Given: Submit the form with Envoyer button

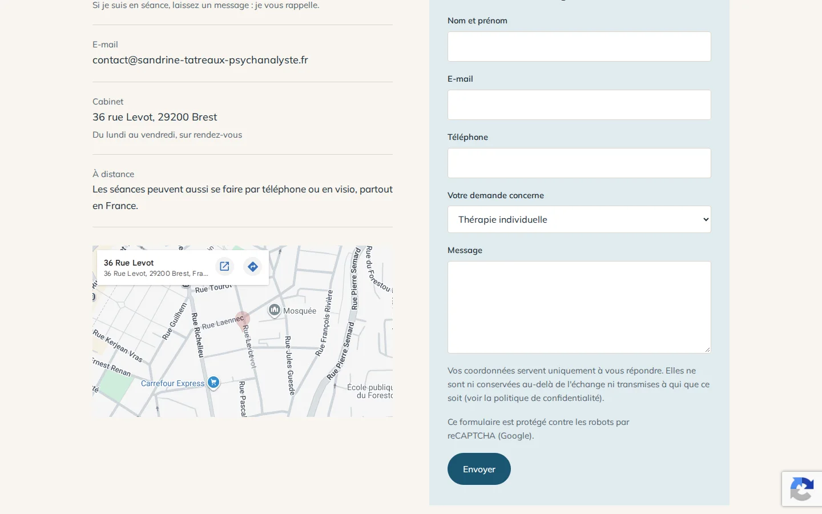Looking at the screenshot, I should pyautogui.click(x=479, y=469).
